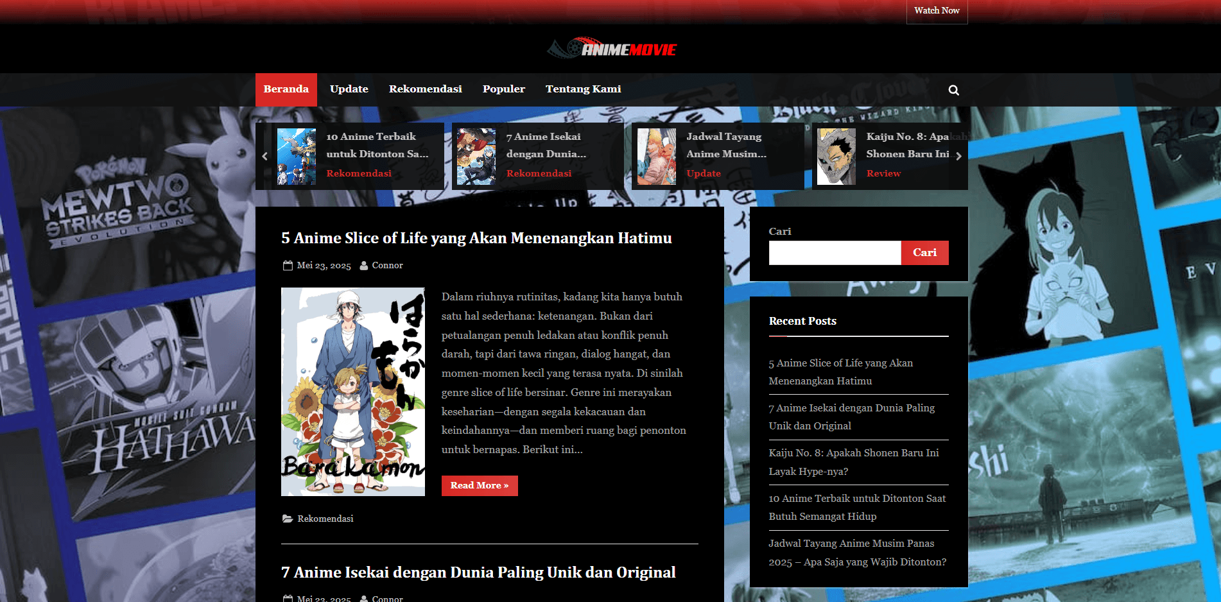Open recent post '5 Anime Slice of Life yang Akan'

tap(841, 372)
